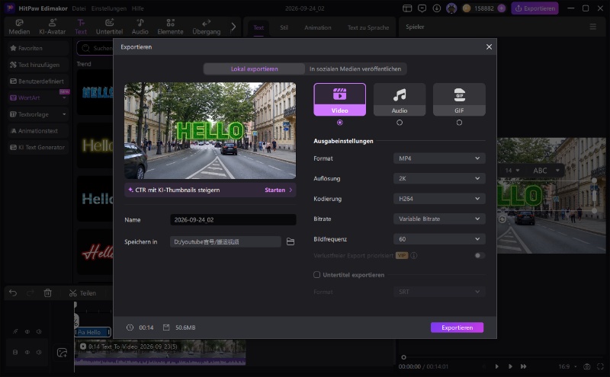Click the top-bar Exportieren button
Image resolution: width=610 pixels, height=377 pixels.
click(535, 8)
